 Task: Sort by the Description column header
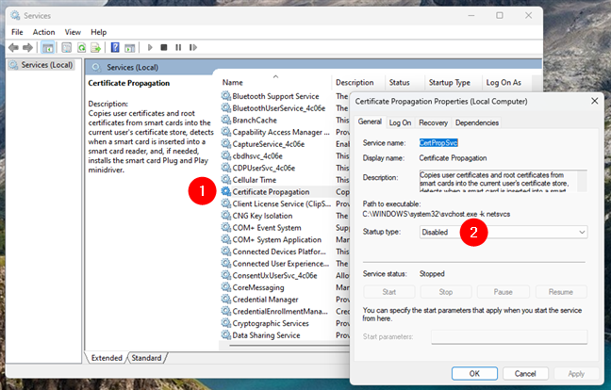coord(358,83)
